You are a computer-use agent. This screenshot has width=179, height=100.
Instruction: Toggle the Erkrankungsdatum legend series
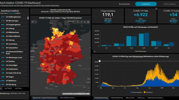coord(136,92)
